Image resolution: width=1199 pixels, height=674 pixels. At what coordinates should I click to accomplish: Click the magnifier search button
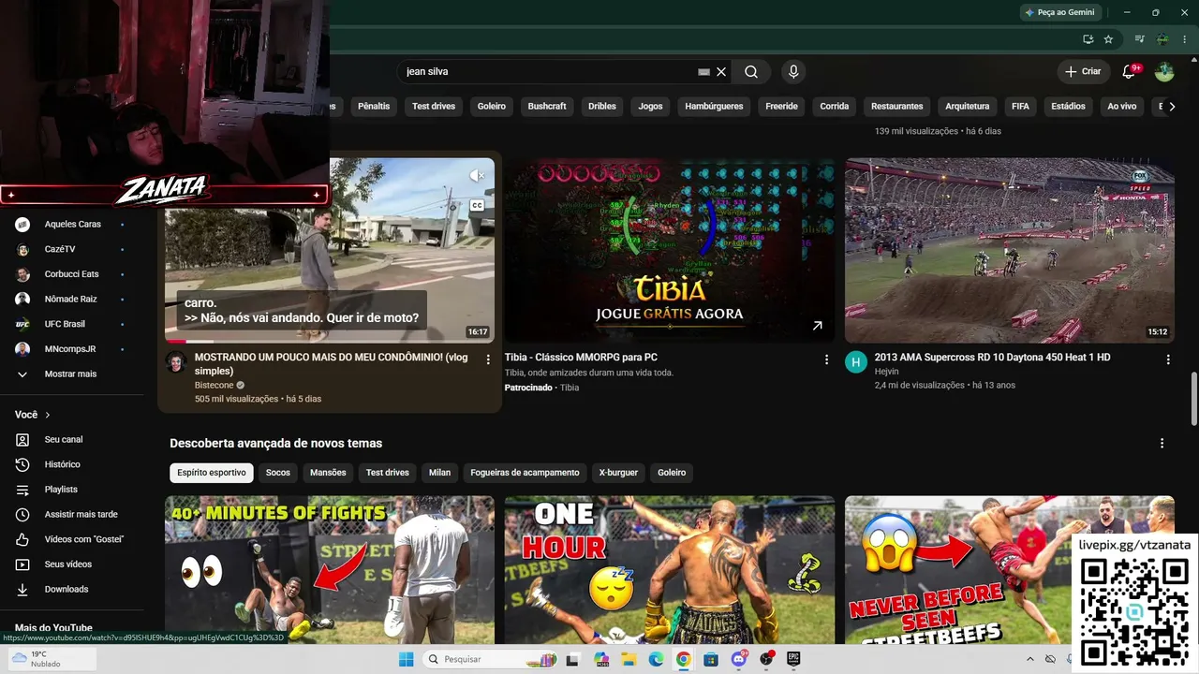tap(751, 71)
